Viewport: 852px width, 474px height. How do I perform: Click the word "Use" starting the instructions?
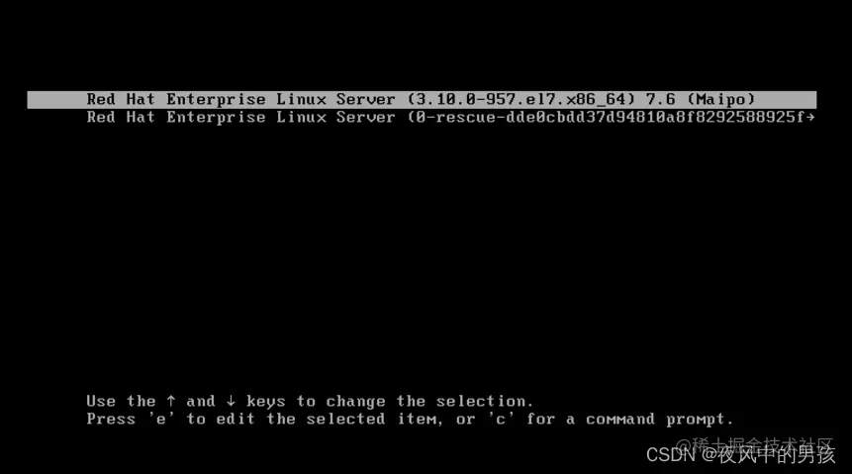[101, 401]
